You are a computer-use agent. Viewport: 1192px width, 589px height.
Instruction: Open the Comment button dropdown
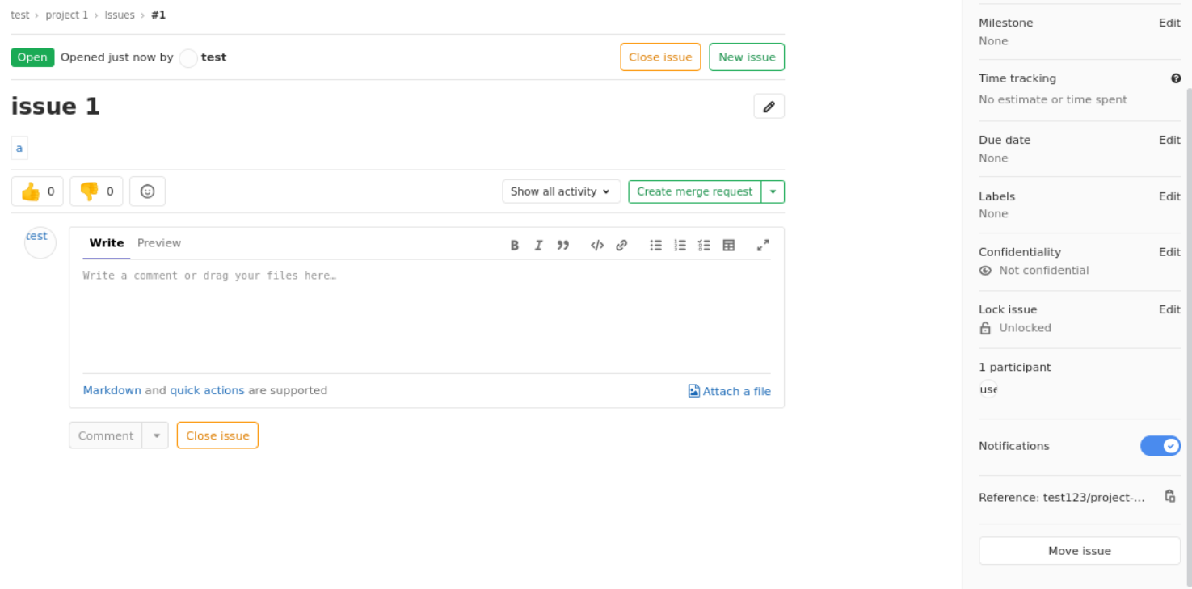(x=155, y=435)
